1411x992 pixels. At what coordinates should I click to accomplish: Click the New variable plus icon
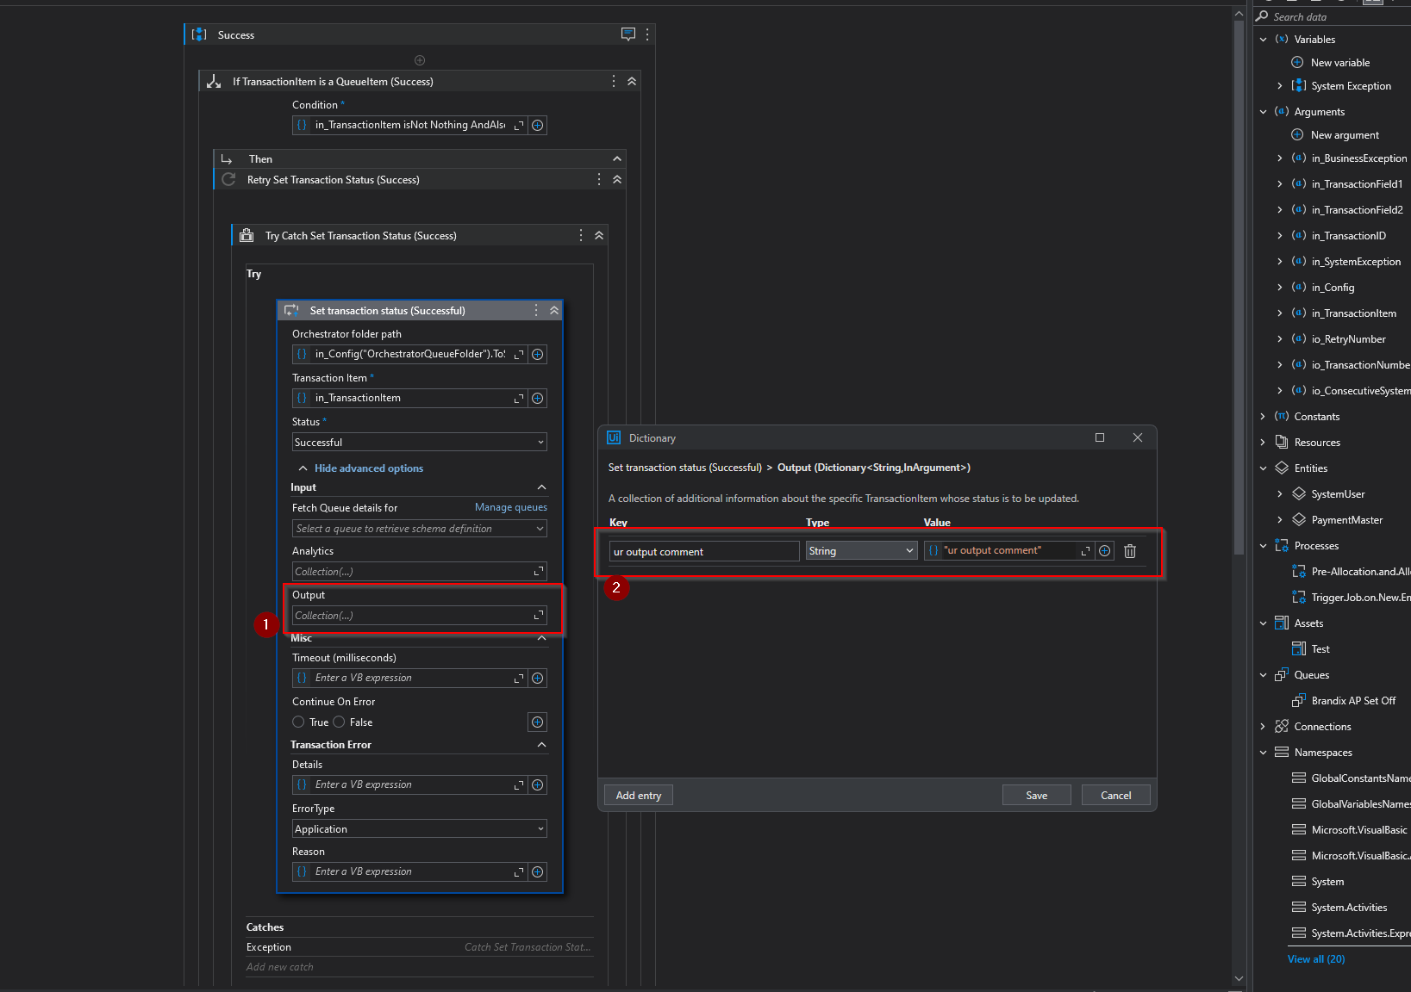1297,62
